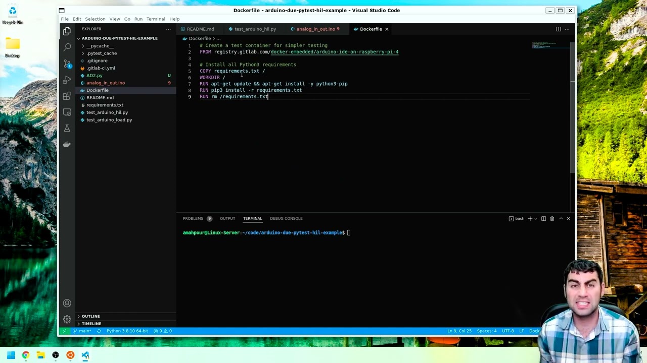The image size is (647, 363).
Task: Click the split editor right icon
Action: [558, 29]
